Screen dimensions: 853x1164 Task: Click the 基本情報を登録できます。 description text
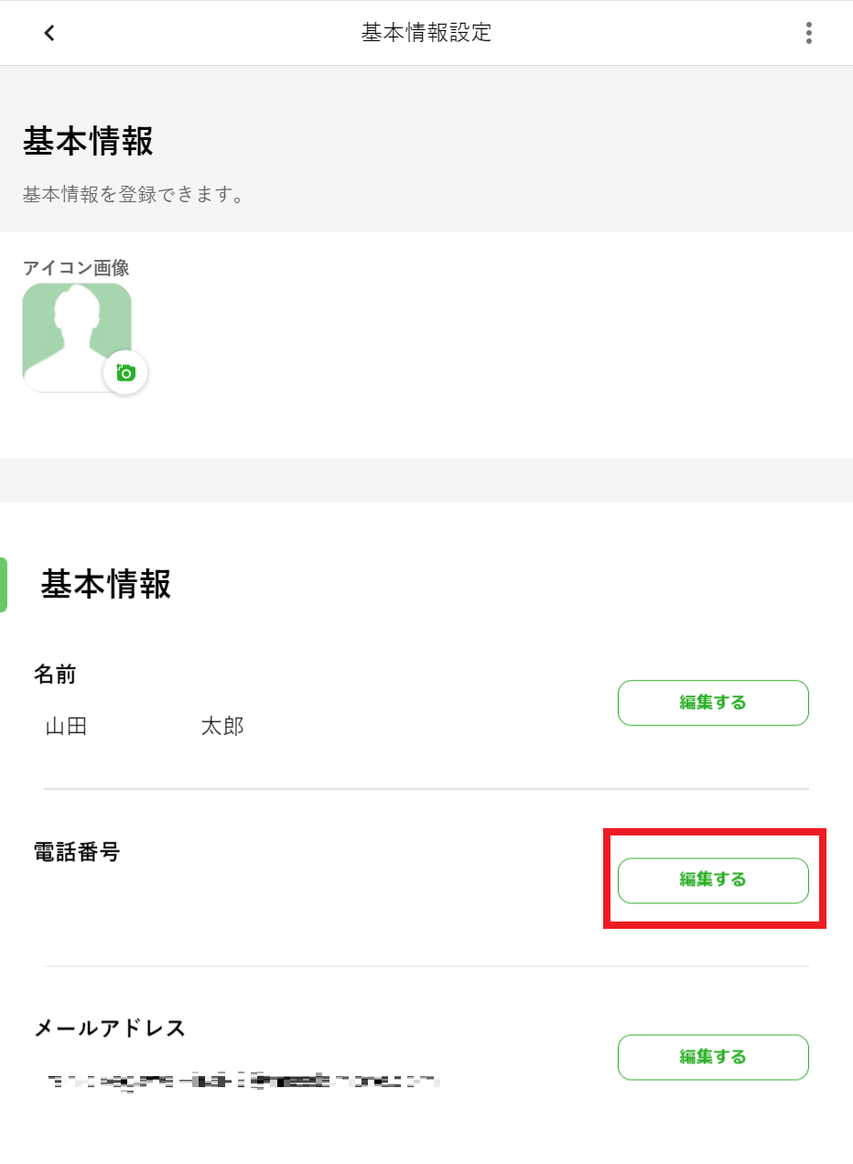(134, 195)
